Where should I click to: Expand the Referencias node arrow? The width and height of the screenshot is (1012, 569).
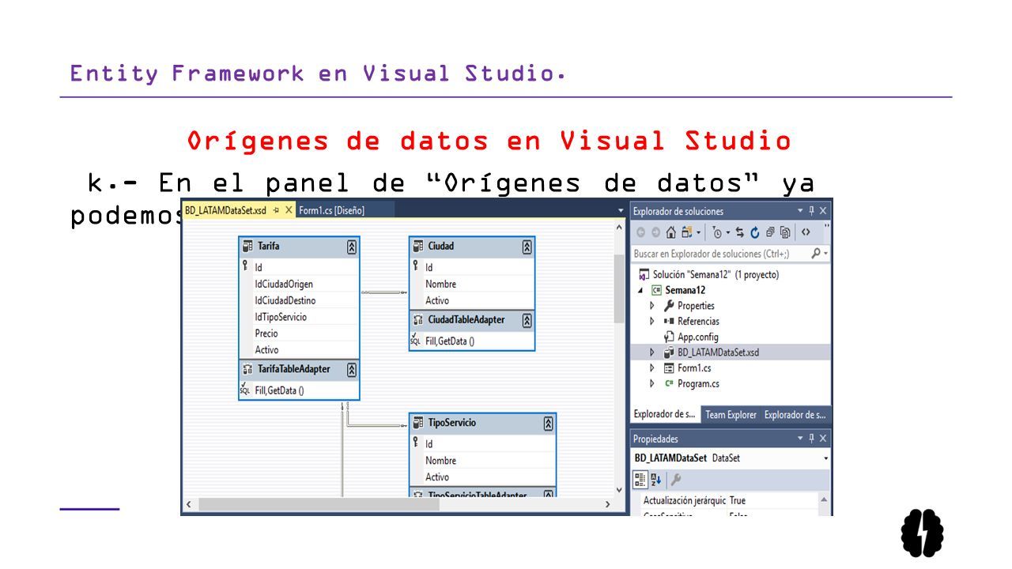click(x=652, y=322)
